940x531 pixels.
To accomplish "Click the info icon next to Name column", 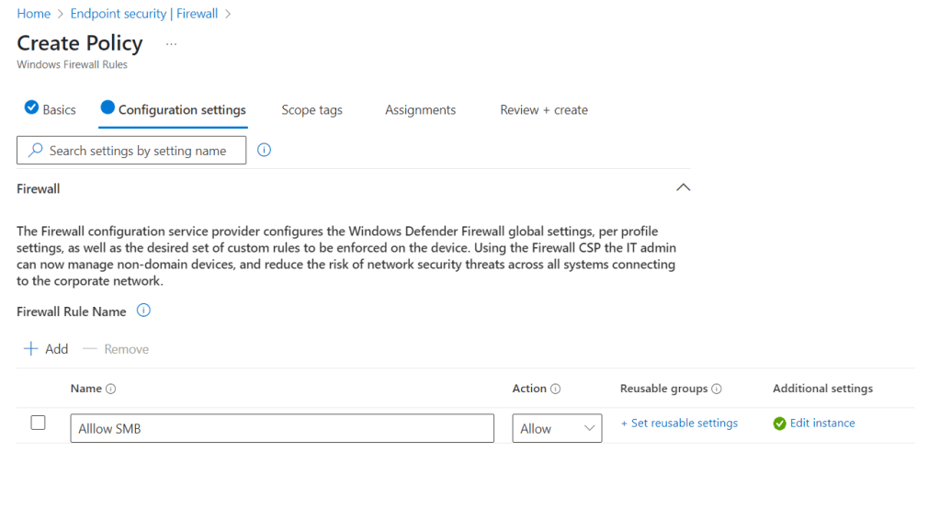I will click(x=111, y=389).
